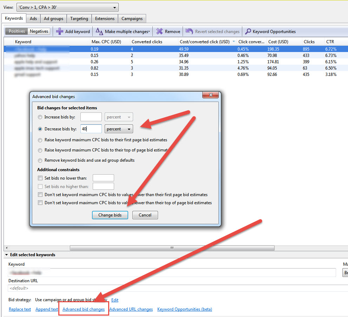This screenshot has width=348, height=317.
Task: Click the Make multiple changes triangle icon
Action: (99, 32)
